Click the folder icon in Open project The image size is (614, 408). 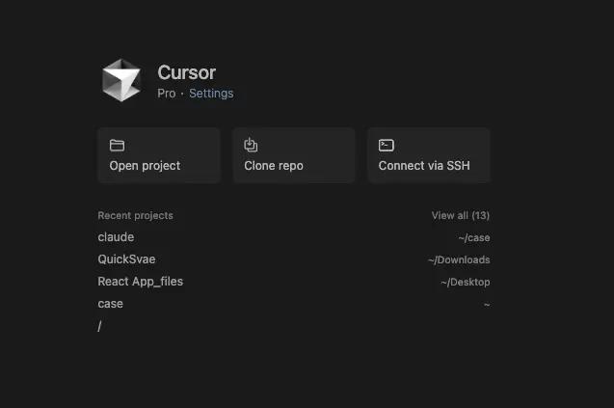click(x=117, y=146)
